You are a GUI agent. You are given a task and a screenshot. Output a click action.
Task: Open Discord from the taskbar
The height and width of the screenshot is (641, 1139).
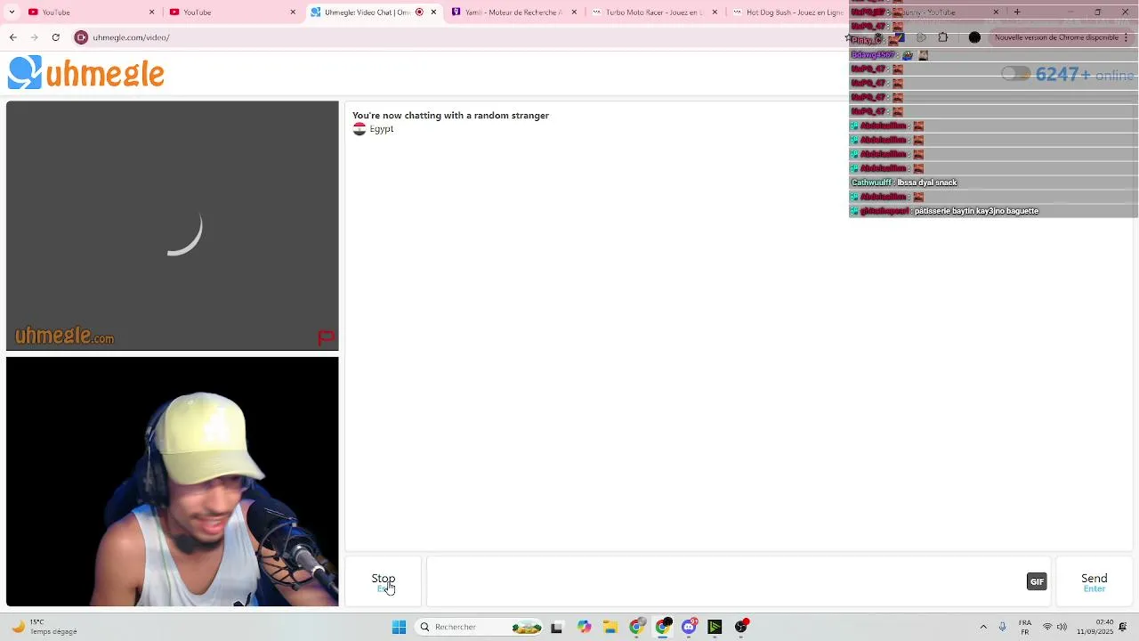689,627
